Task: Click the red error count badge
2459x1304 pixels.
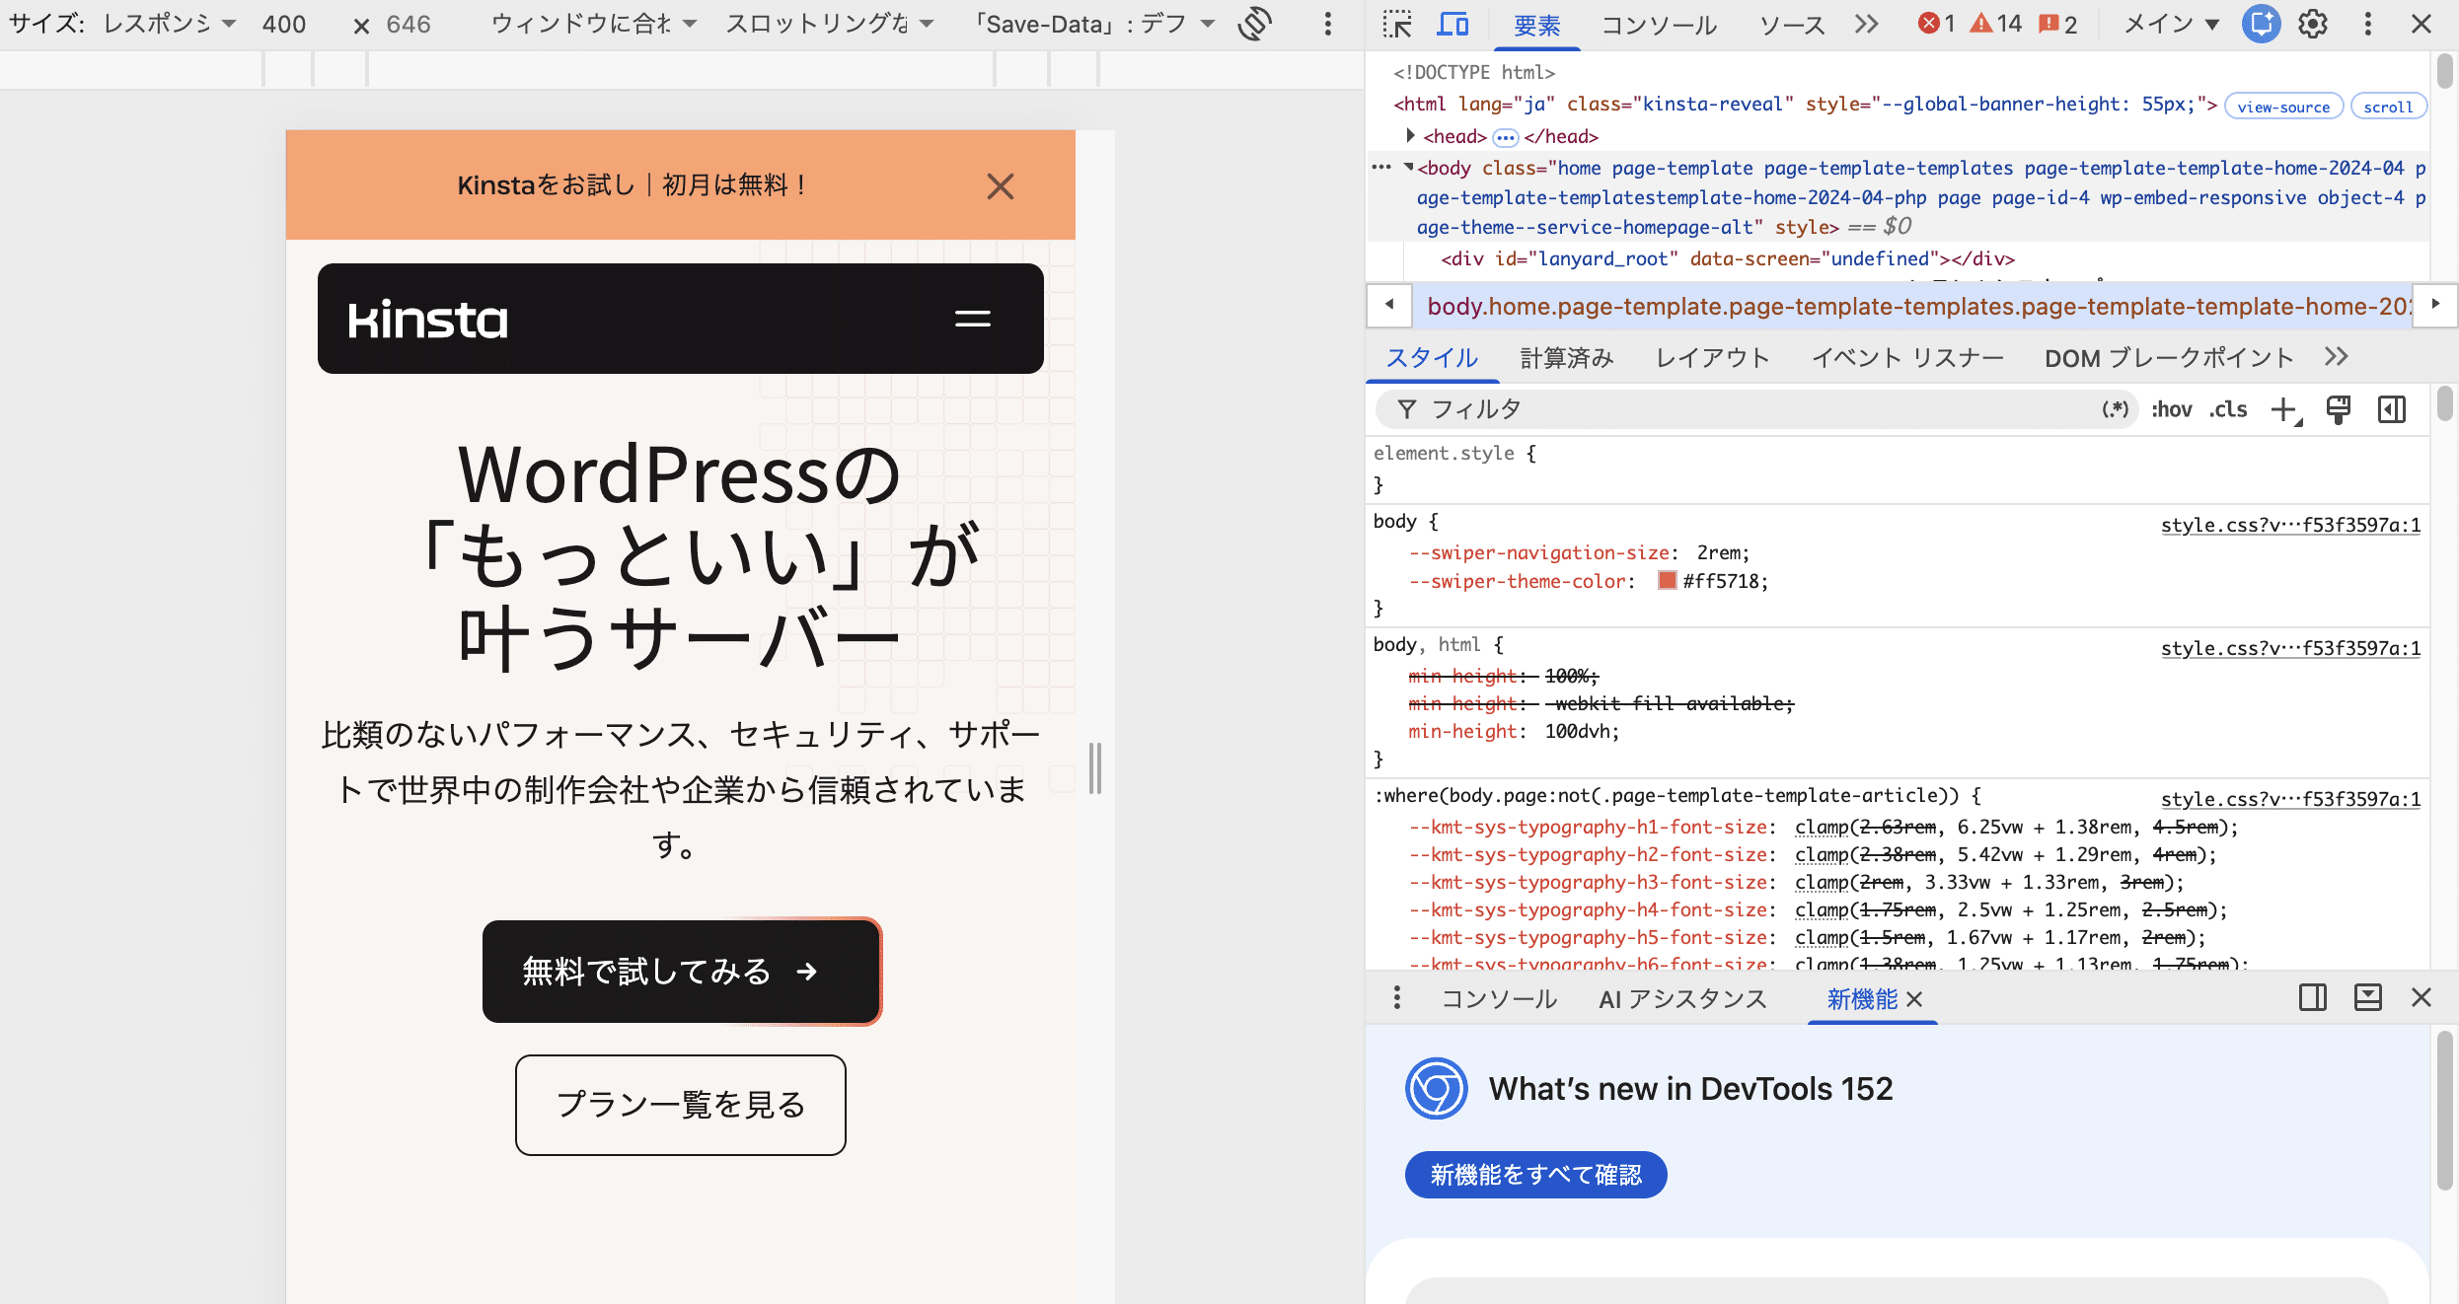Action: click(1936, 24)
